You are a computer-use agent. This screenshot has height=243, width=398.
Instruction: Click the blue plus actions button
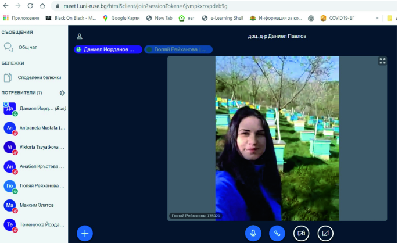[x=85, y=233]
